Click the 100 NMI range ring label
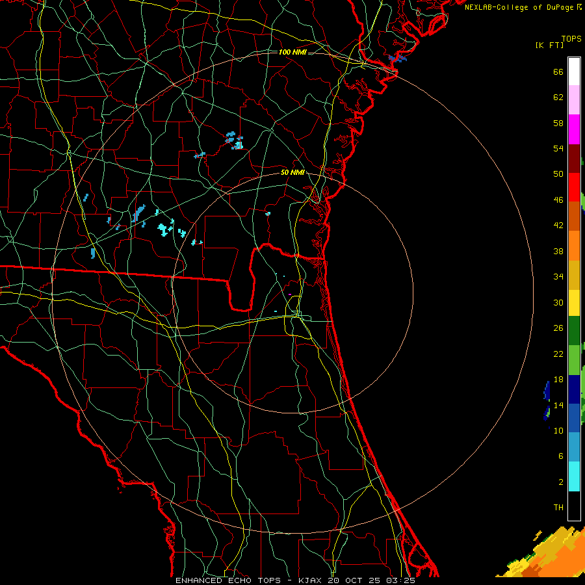Viewport: 585px width, 585px height. (x=292, y=52)
